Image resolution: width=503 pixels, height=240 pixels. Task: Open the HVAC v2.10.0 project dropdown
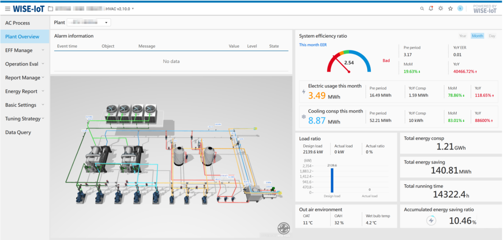coord(120,9)
